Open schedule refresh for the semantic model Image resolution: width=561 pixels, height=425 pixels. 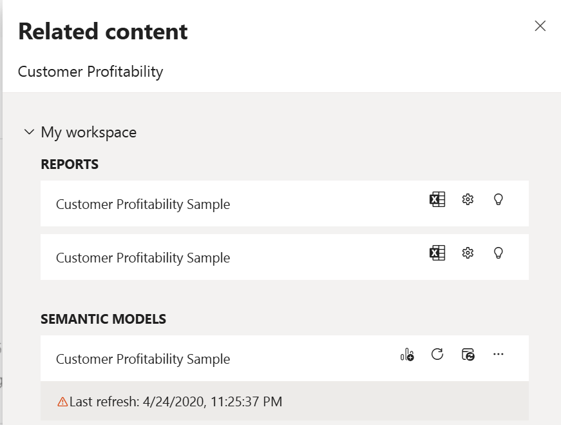468,354
